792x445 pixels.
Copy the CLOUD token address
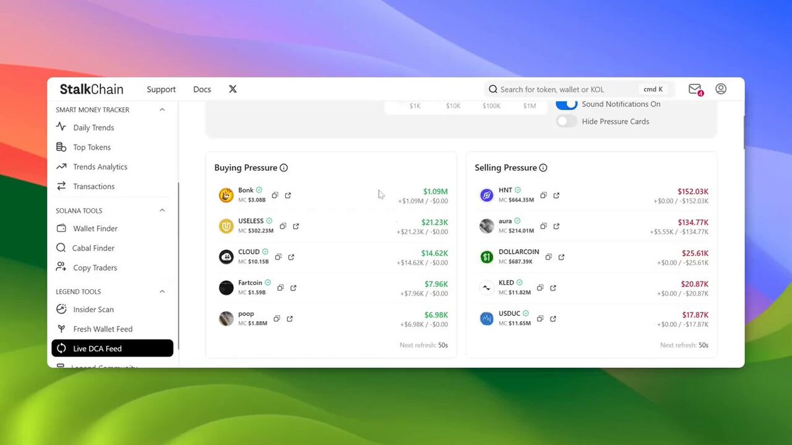279,257
